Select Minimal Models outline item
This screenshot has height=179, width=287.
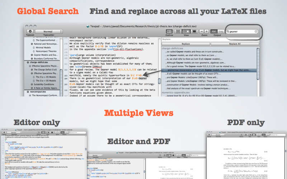click(43, 48)
